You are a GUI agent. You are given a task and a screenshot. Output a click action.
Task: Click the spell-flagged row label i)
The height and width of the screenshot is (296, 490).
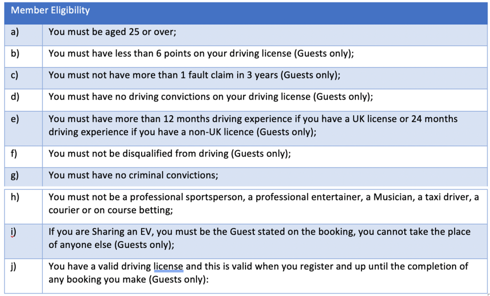pos(13,232)
